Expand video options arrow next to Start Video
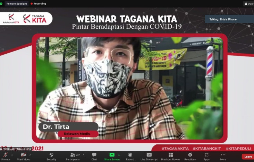The height and width of the screenshot is (162, 254). (30, 155)
